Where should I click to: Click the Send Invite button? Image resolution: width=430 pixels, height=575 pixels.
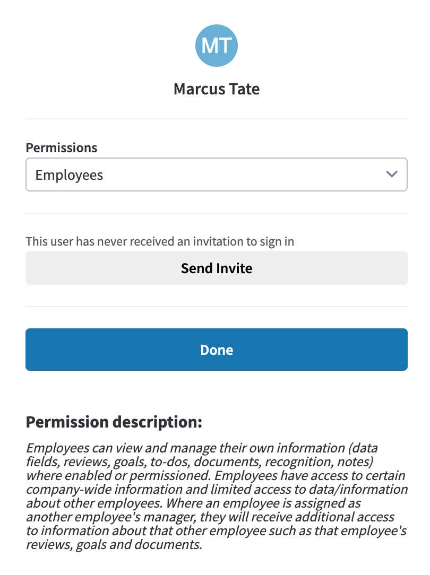[217, 268]
